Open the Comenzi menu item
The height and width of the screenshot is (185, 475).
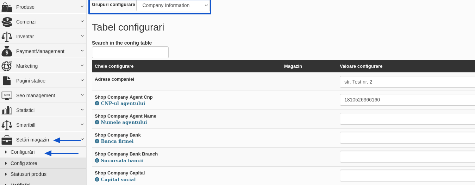coord(43,22)
